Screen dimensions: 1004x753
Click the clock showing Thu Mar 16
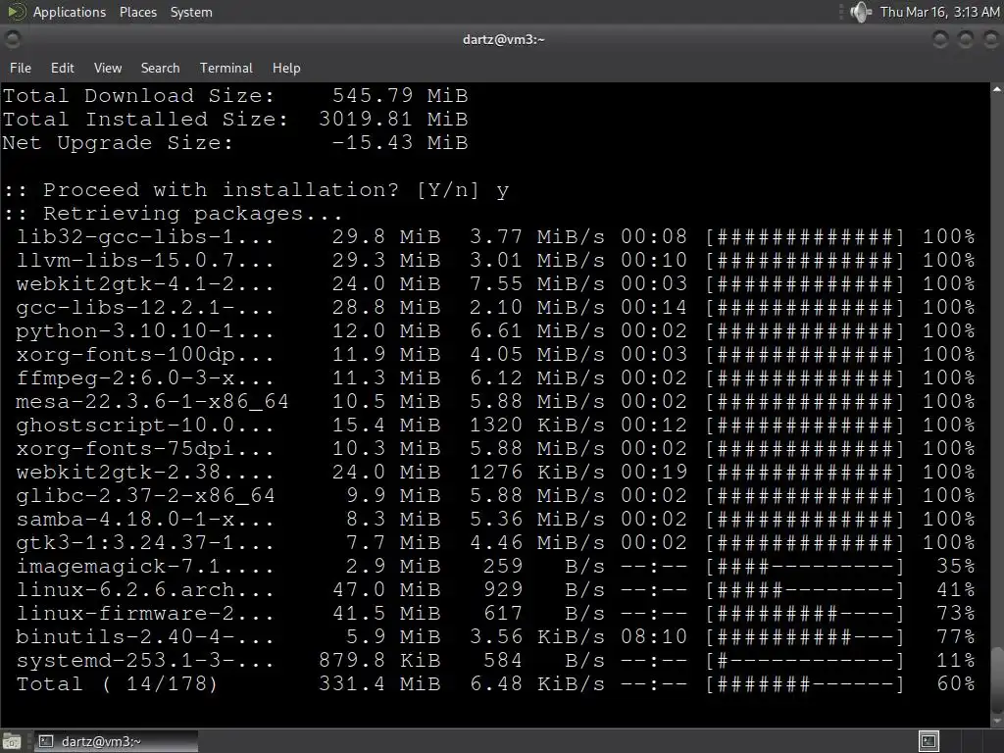(x=939, y=12)
